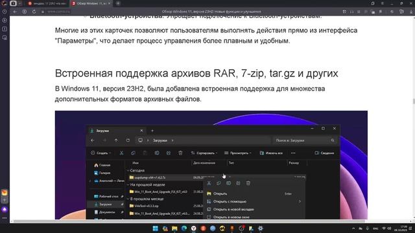This screenshot has width=415, height=233.
Task: Show hidden system tray icons chevron
Action: coord(353,228)
